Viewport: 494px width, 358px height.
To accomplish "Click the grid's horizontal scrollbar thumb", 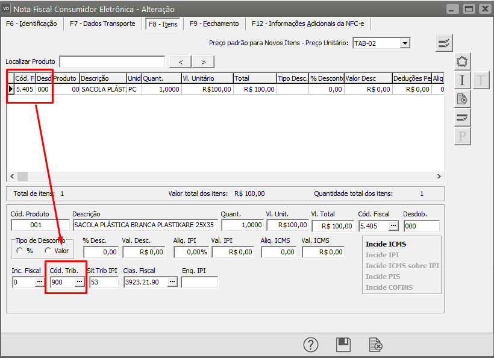I will 22,176.
